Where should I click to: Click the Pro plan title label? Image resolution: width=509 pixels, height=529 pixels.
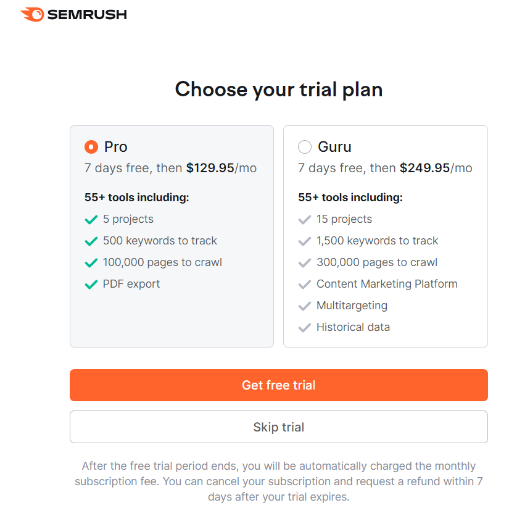(x=116, y=147)
